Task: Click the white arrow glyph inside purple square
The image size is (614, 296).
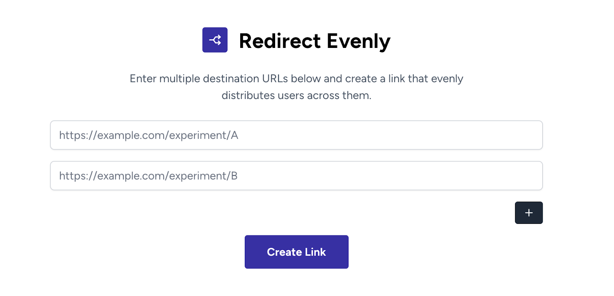Action: pyautogui.click(x=215, y=39)
